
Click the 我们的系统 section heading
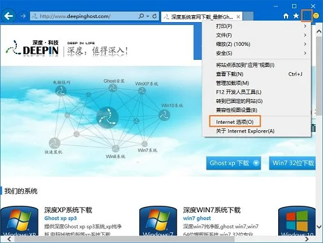pyautogui.click(x=21, y=191)
